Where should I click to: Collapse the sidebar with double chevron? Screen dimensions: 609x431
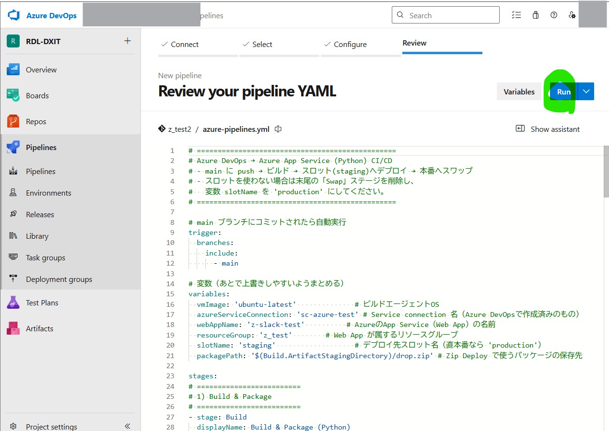tap(128, 426)
